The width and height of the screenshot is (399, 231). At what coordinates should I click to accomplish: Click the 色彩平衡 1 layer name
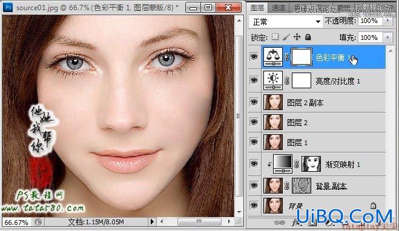coord(333,57)
